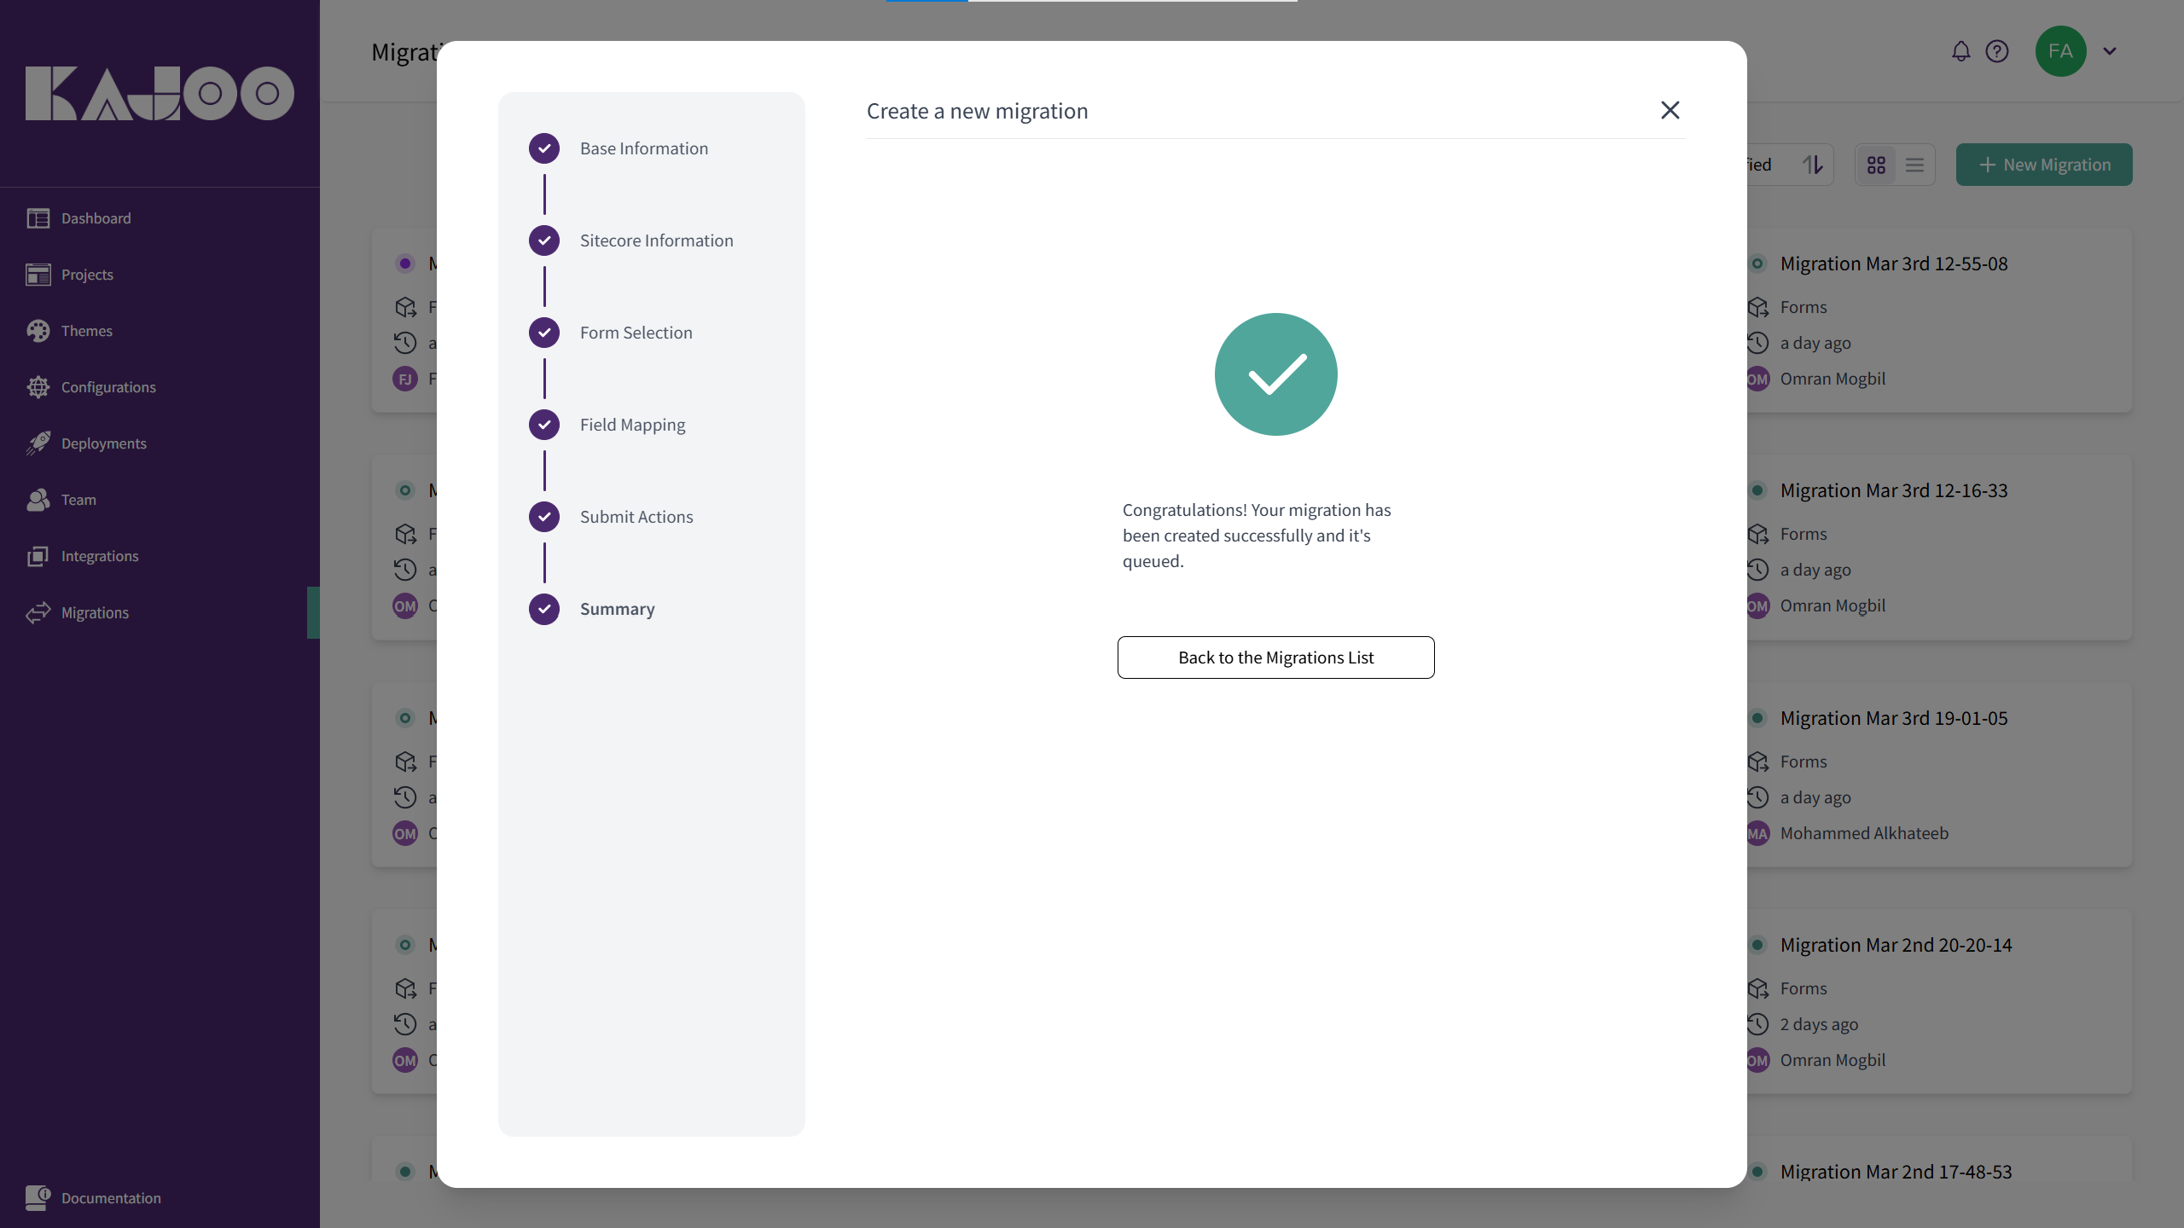Click the Summary step checkmark
Viewport: 2184px width, 1228px height.
(x=544, y=609)
